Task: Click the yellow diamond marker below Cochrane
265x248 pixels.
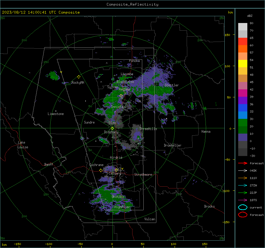Action: click(101, 170)
